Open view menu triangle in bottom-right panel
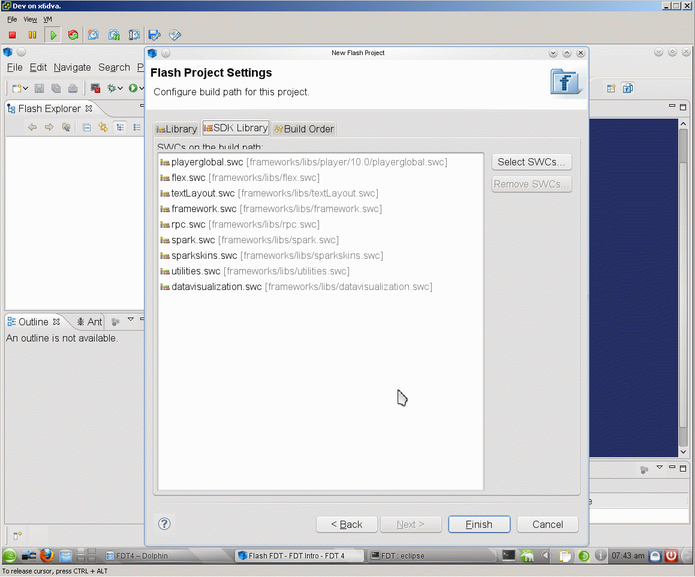This screenshot has height=577, width=695. pos(660,467)
